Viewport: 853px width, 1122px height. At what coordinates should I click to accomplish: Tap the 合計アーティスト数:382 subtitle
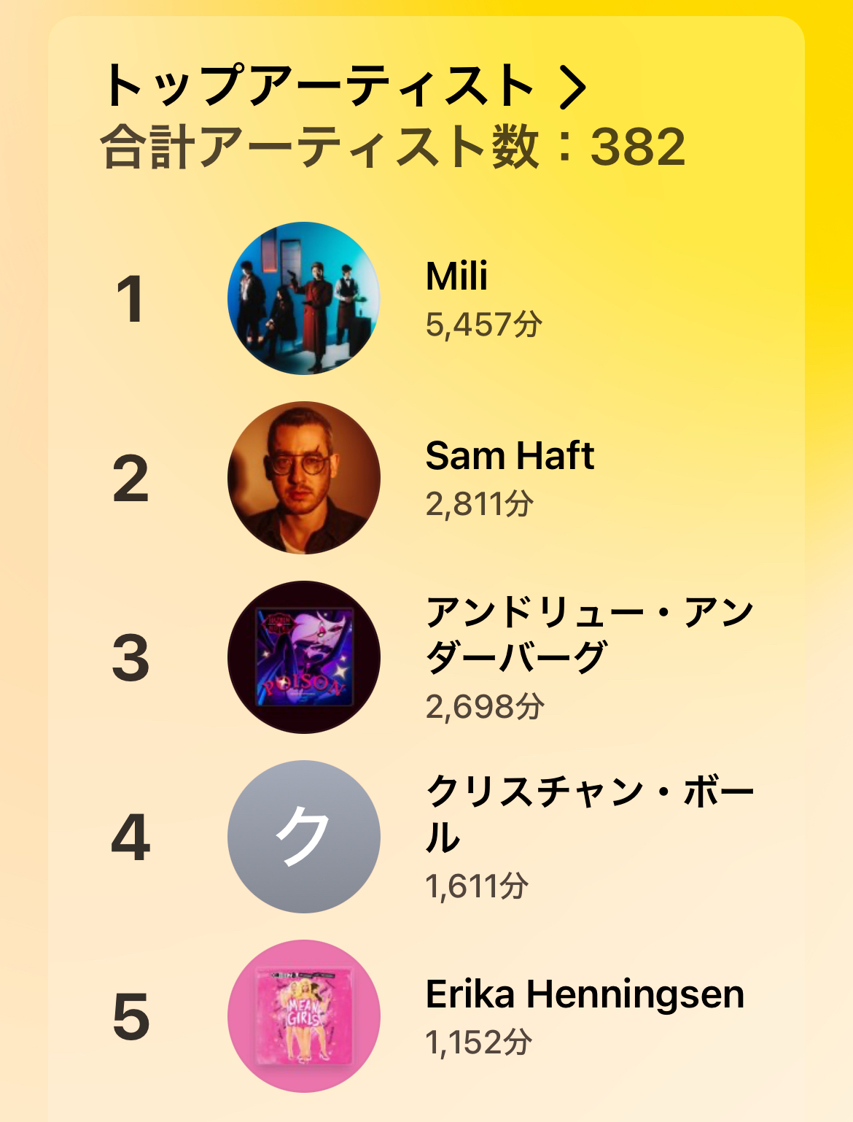(393, 147)
